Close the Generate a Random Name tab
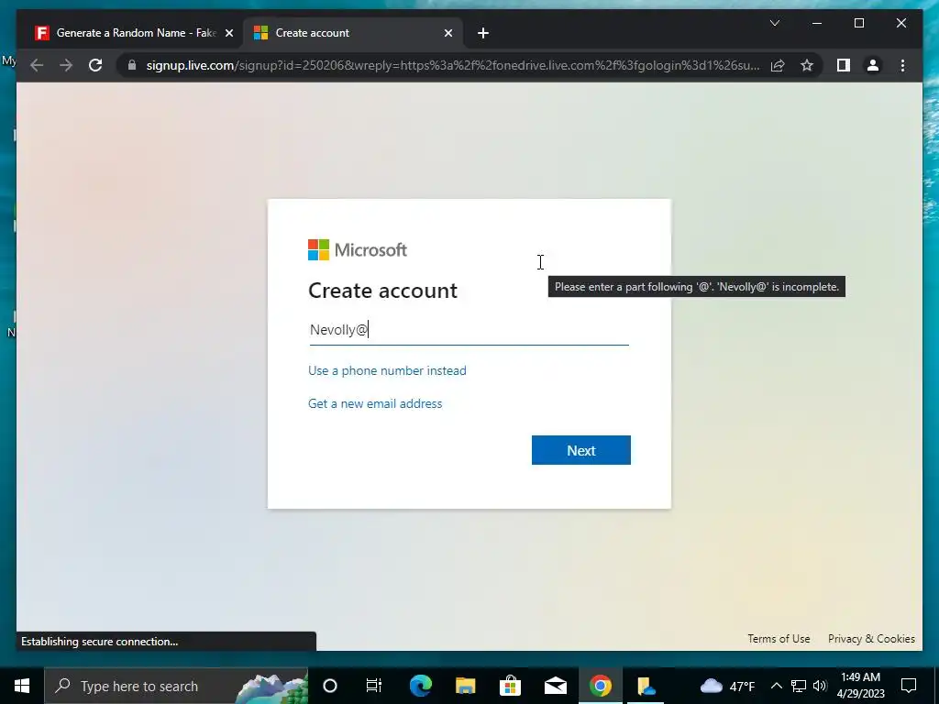Screen dimensions: 939x704 coord(228,33)
